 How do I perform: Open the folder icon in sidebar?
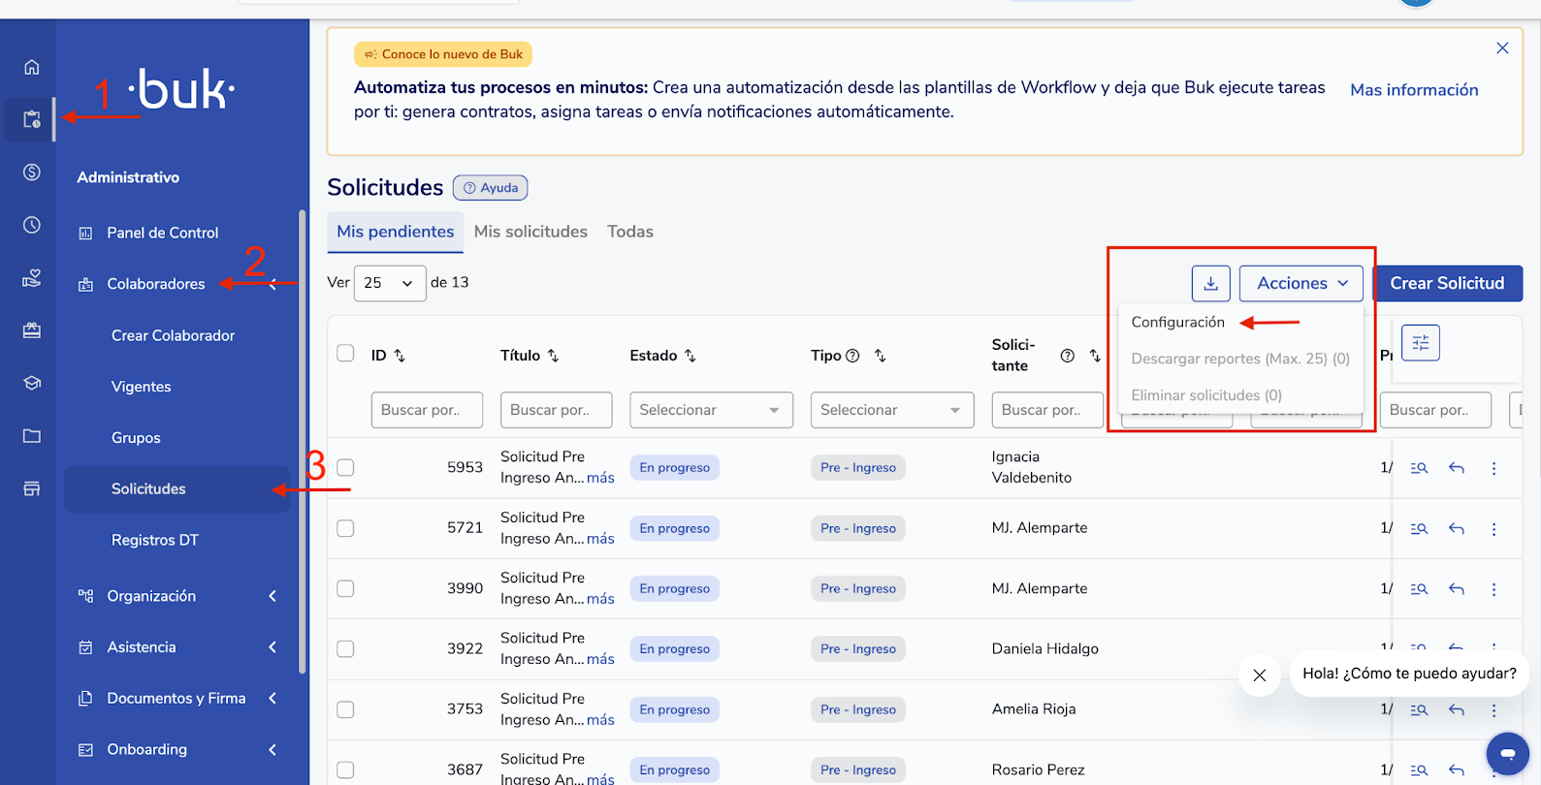[x=32, y=436]
